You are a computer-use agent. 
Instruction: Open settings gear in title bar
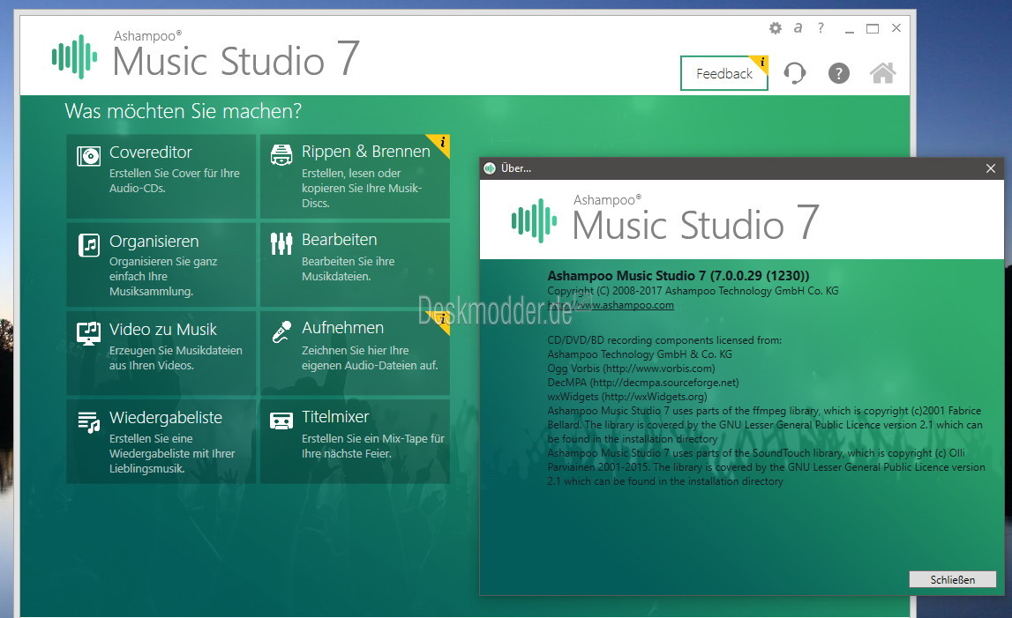776,27
